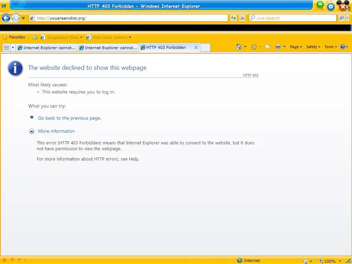Click the IE logo in title bar

coord(3,6)
